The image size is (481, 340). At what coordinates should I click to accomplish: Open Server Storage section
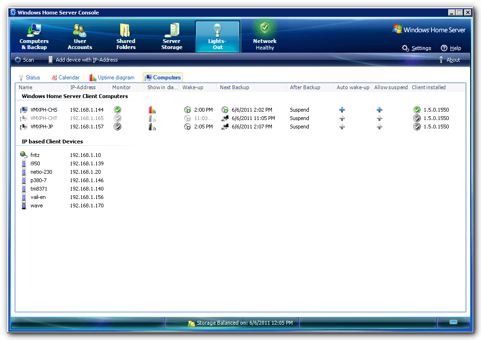172,36
